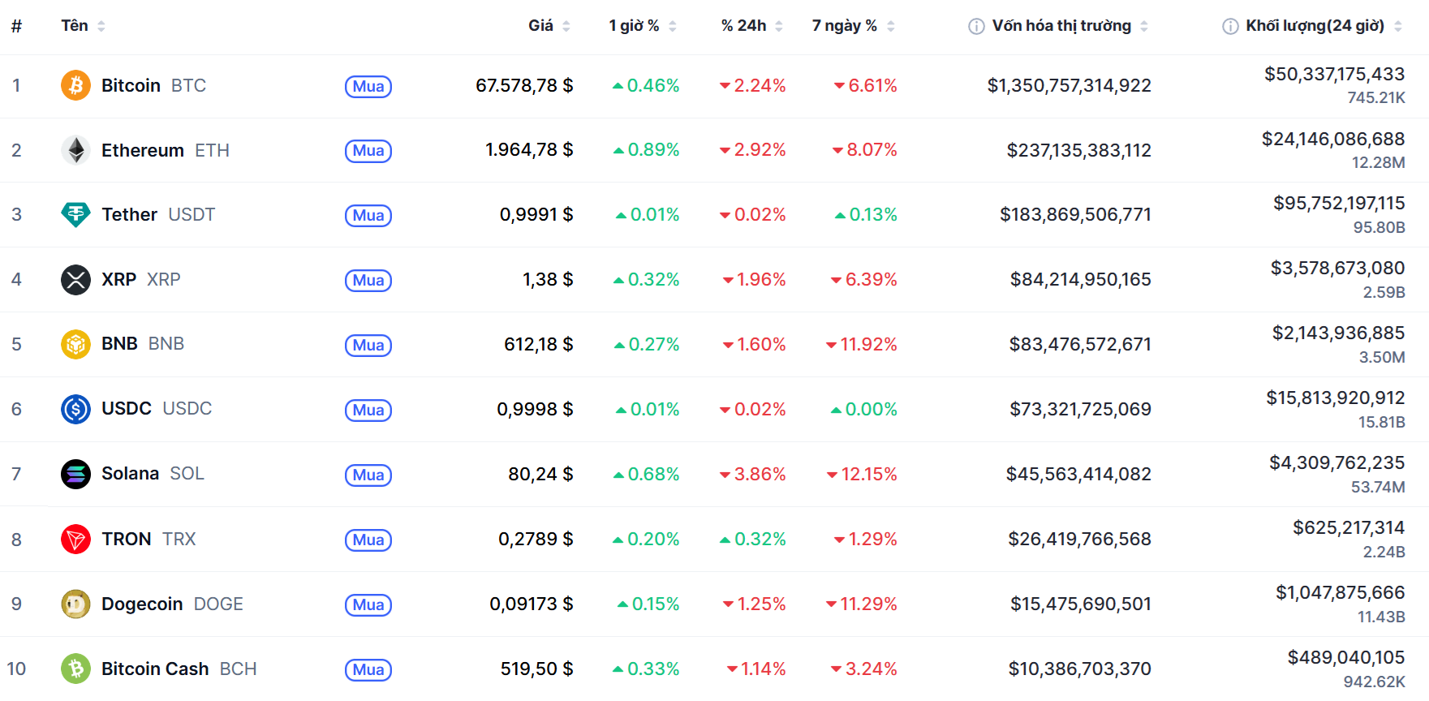The height and width of the screenshot is (701, 1429).
Task: Click Mua button for Solana
Action: tap(368, 475)
